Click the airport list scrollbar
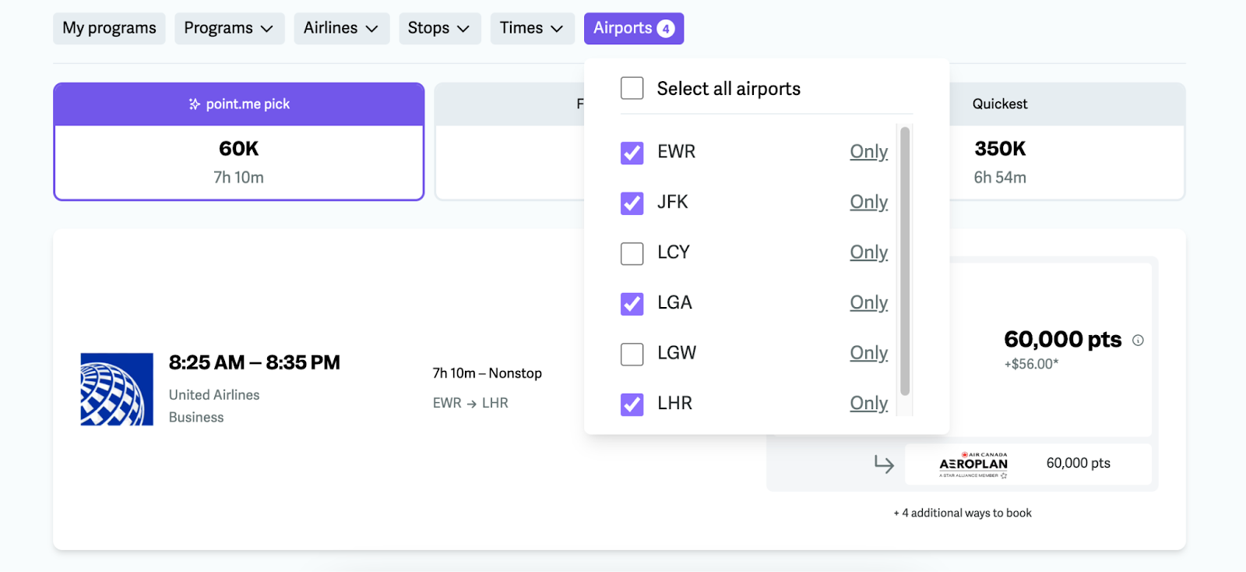Image resolution: width=1246 pixels, height=572 pixels. 905,261
